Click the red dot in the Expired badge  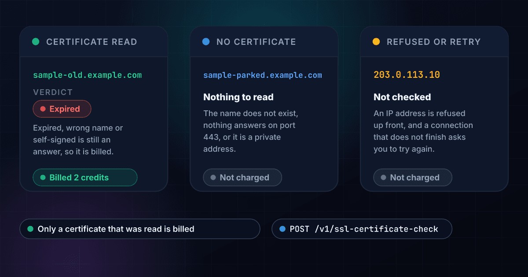pos(43,109)
